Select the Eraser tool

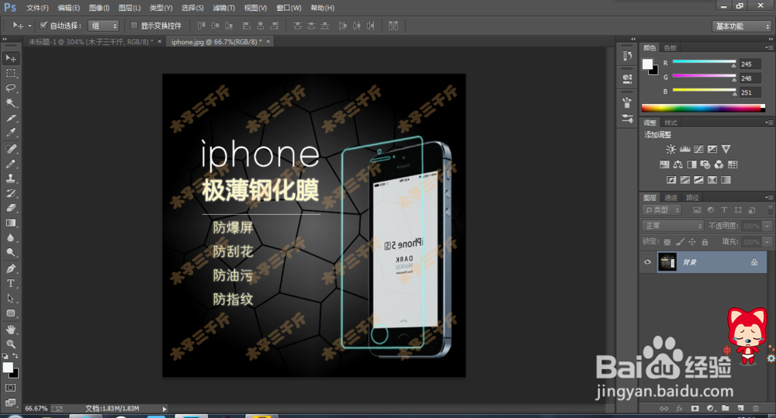(x=10, y=209)
